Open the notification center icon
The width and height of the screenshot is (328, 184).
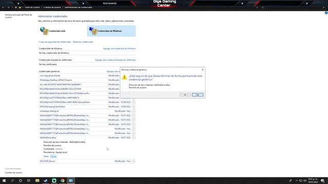pos(322,180)
